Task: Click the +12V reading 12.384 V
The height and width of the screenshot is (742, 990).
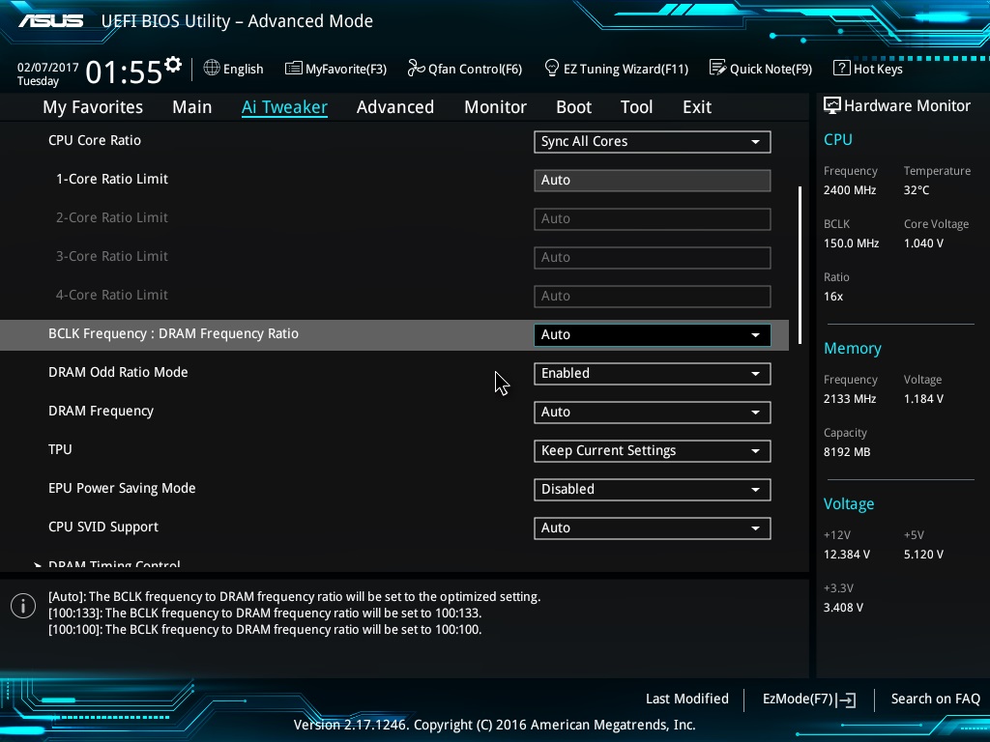Action: (847, 554)
